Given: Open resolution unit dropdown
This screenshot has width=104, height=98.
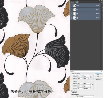Looking at the screenshot, I should pos(87,88).
